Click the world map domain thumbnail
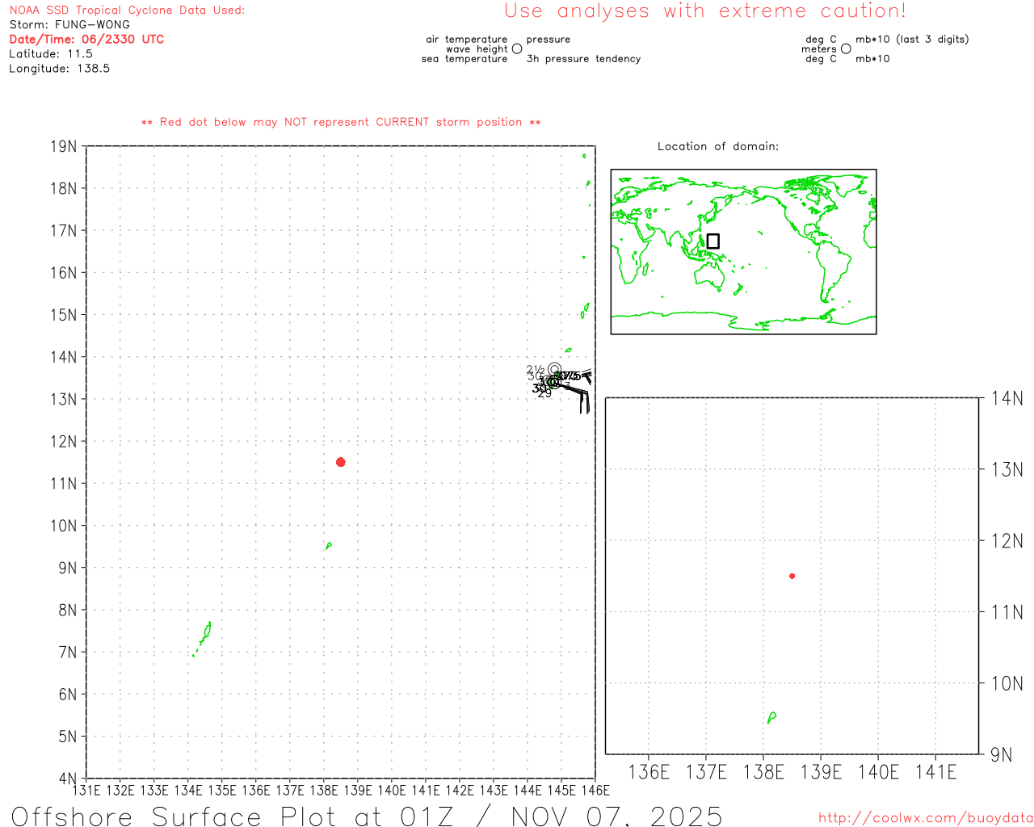The width and height of the screenshot is (1034, 827). 743,252
